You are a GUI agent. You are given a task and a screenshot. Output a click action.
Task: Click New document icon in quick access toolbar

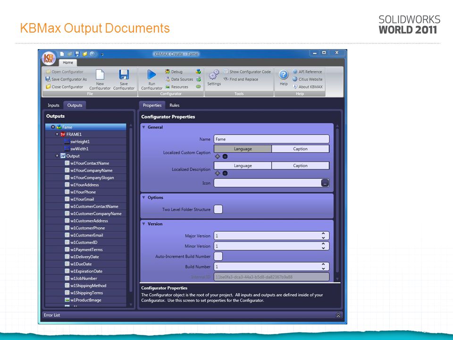62,54
